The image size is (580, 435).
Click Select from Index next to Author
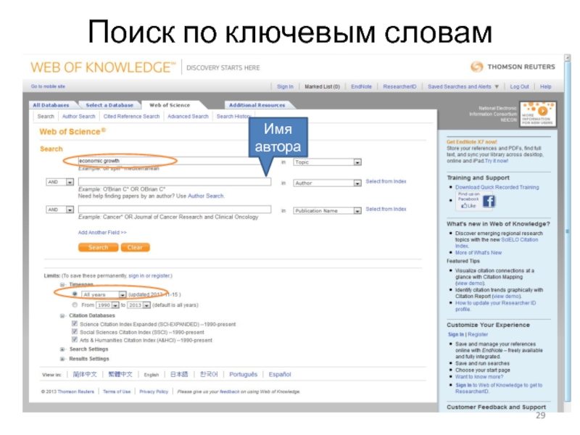coord(386,181)
